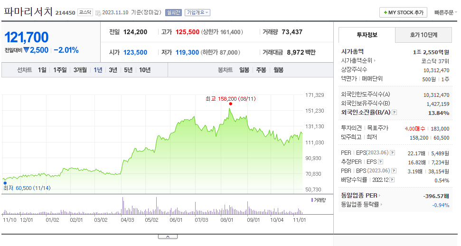Image resolution: width=461 pixels, height=246 pixels.
Task: Select the 5년 line chart period
Action: pyautogui.click(x=128, y=70)
